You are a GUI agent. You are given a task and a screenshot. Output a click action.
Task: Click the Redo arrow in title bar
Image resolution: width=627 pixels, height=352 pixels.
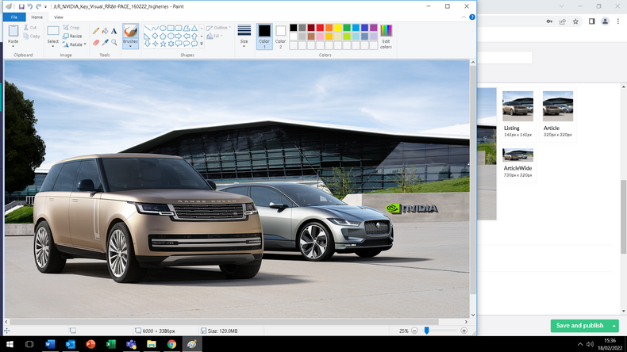tap(38, 6)
